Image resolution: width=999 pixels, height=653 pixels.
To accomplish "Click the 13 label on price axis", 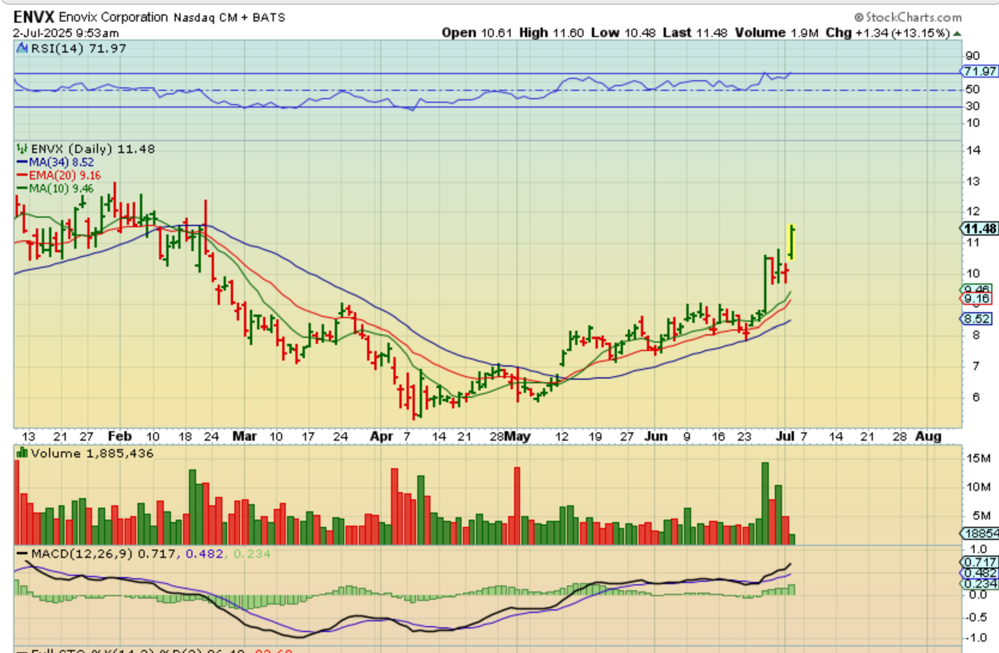I will (973, 181).
